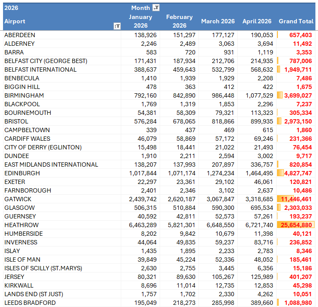Select the BLACKPOOL row label
318x307 pixels.
coord(22,104)
